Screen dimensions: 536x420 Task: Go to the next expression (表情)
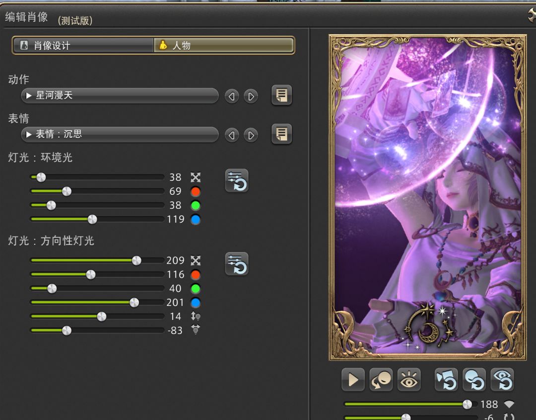point(251,136)
